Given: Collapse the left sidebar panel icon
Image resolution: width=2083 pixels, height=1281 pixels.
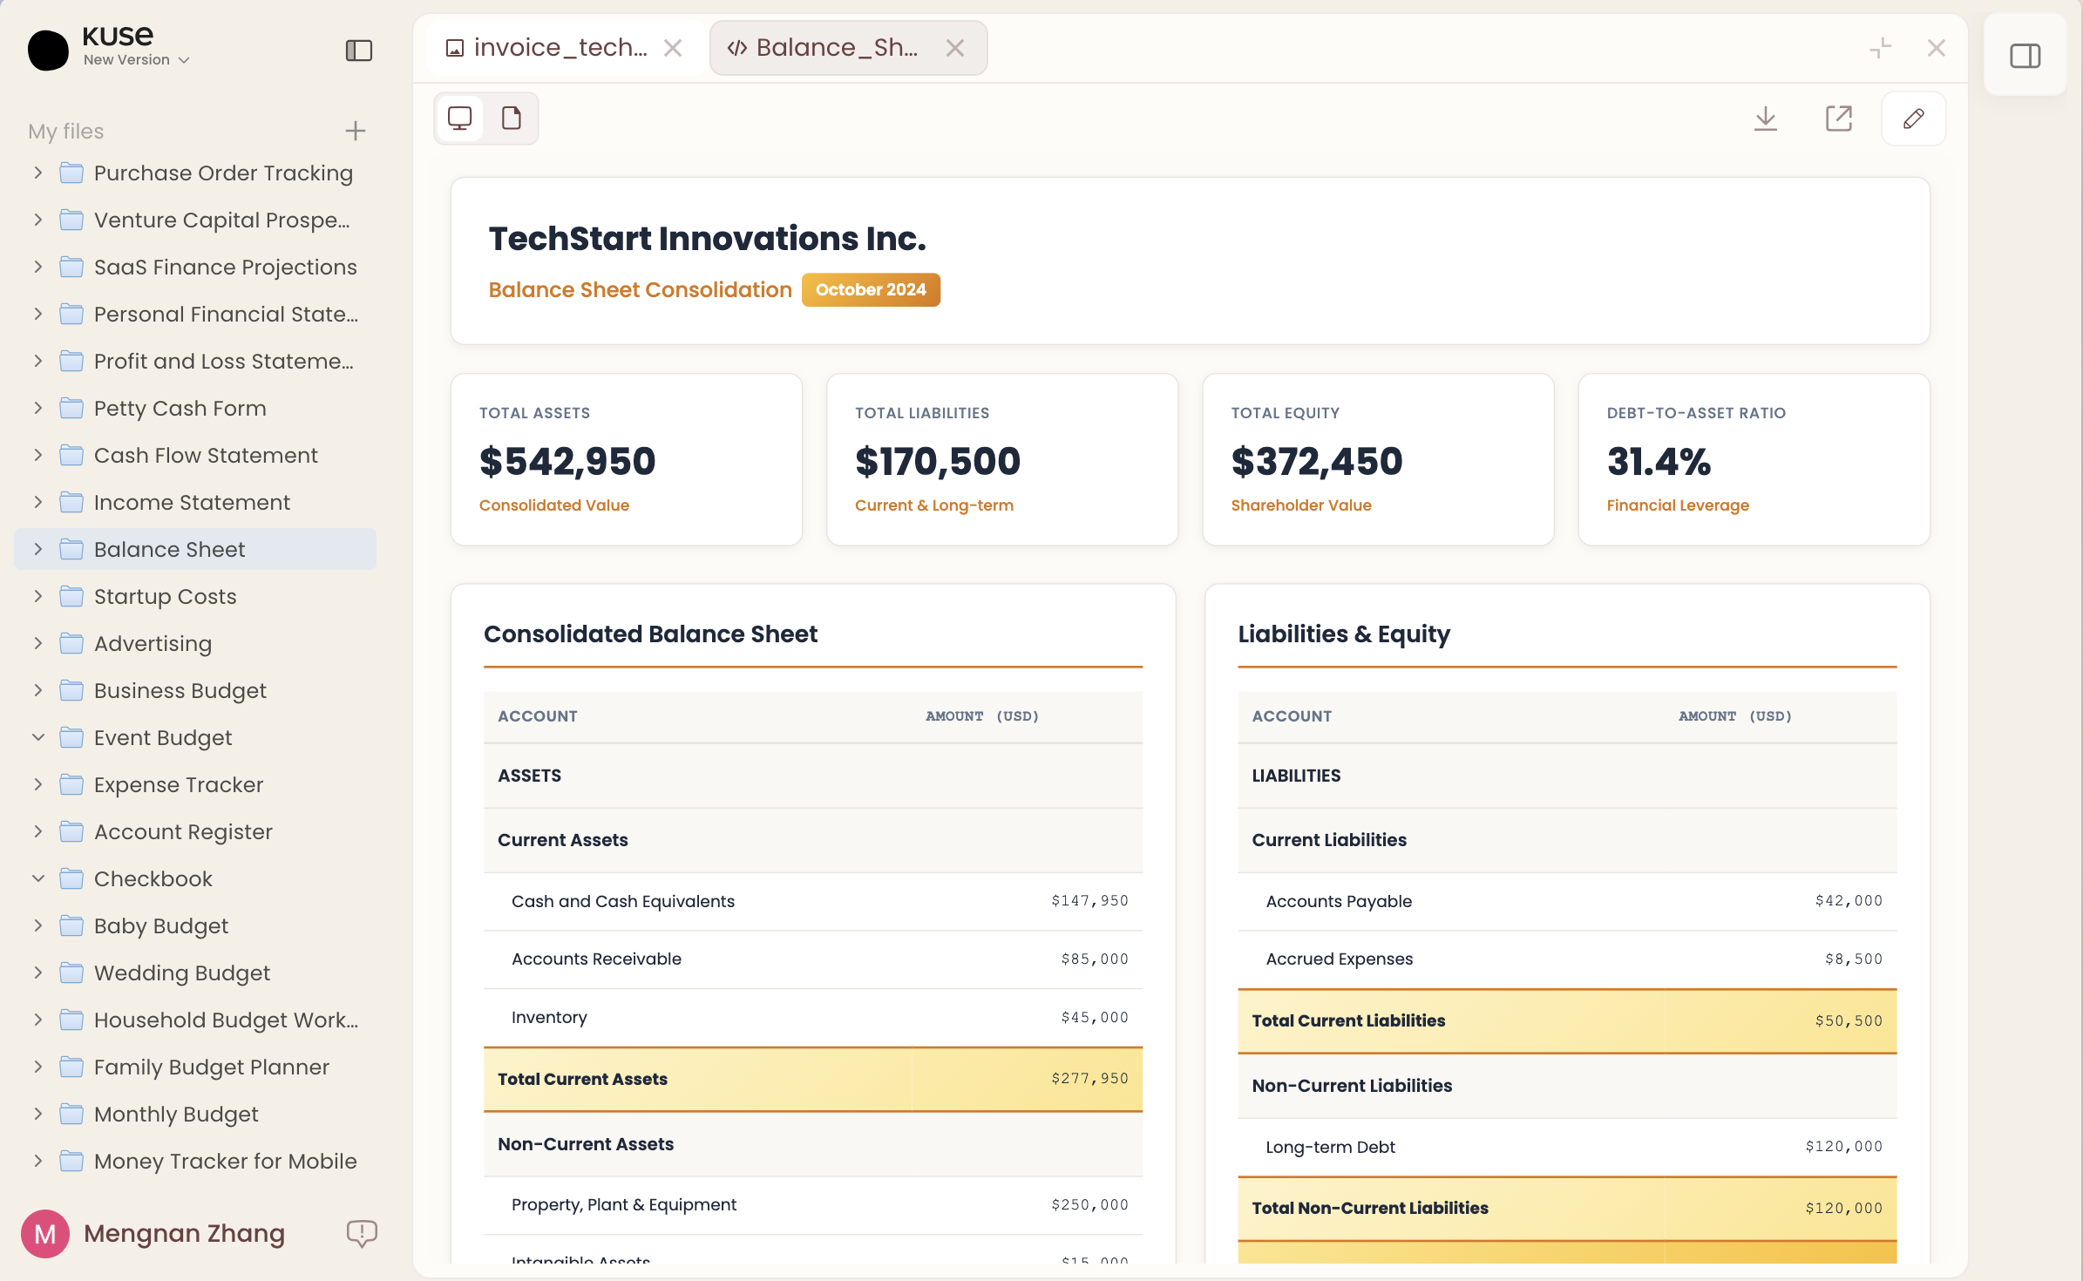Looking at the screenshot, I should tap(358, 51).
